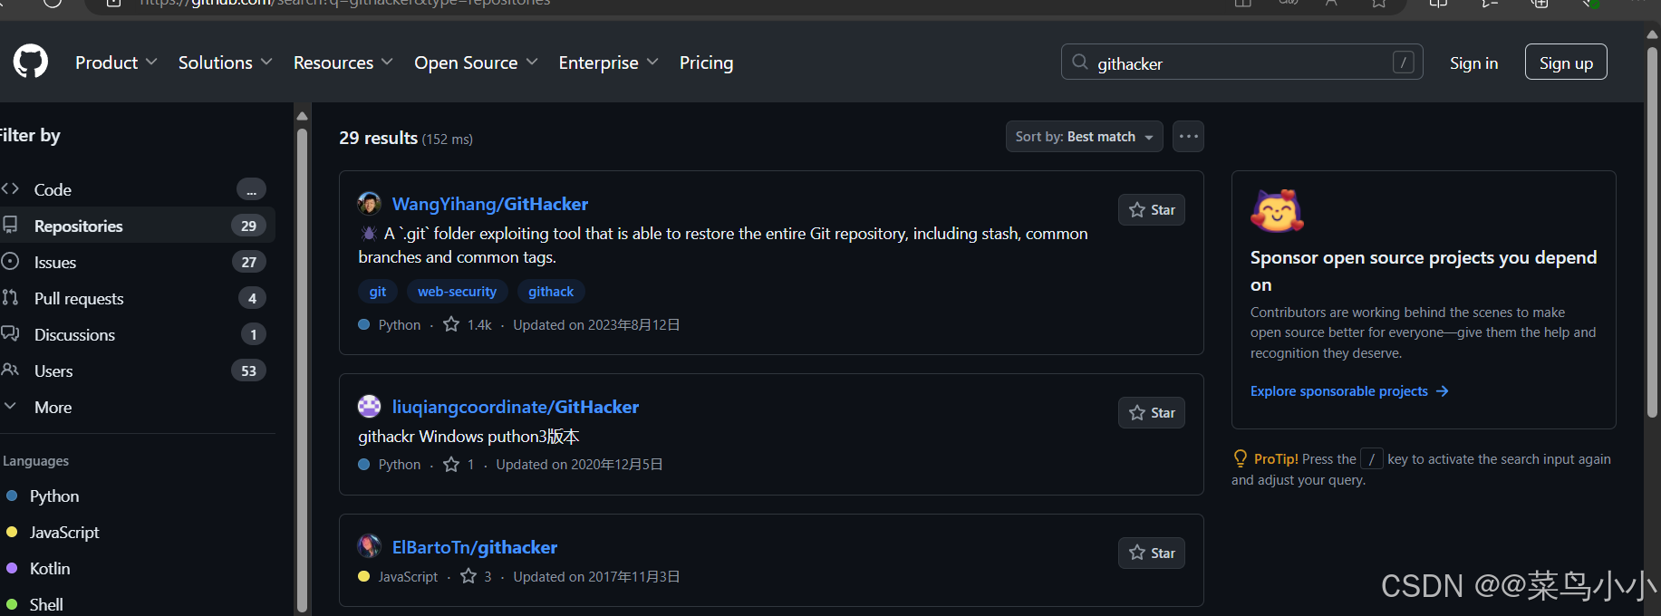Filter results by Users
This screenshot has height=616, width=1661.
[136, 371]
